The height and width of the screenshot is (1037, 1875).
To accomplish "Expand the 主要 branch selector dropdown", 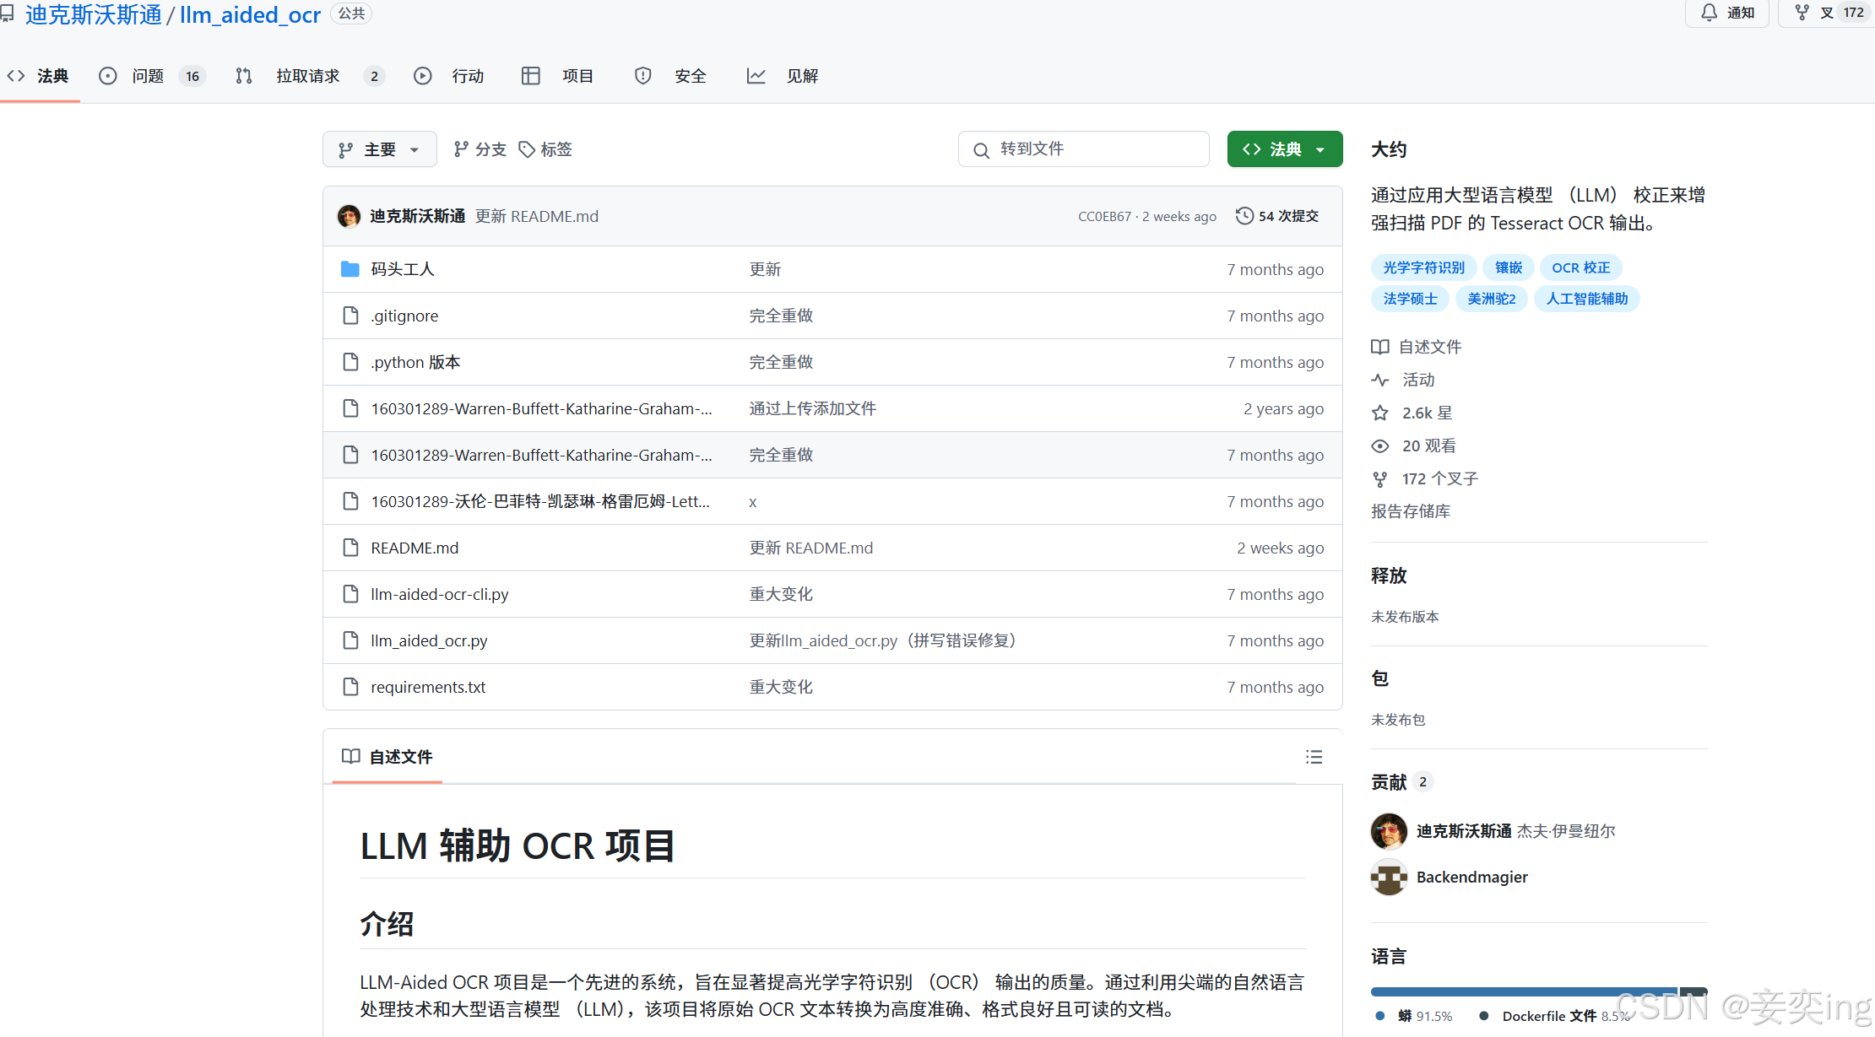I will (x=379, y=149).
